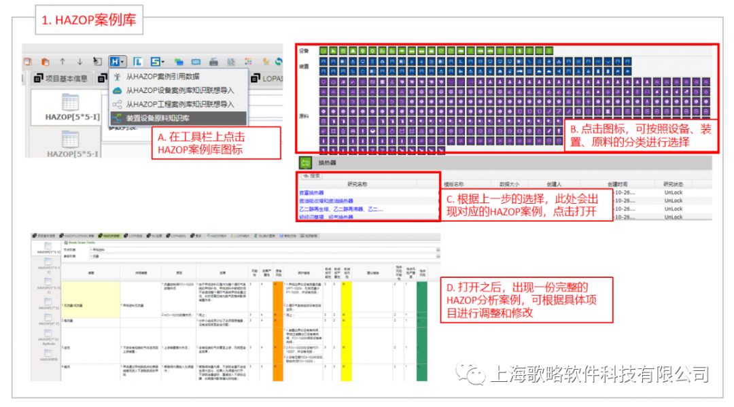Click the first orange risk level cell
Image resolution: width=734 pixels, height=407 pixels.
point(278,297)
